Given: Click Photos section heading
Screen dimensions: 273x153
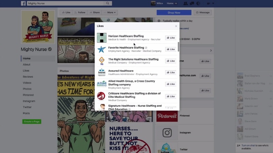Looking at the screenshot, I should point(64,71).
